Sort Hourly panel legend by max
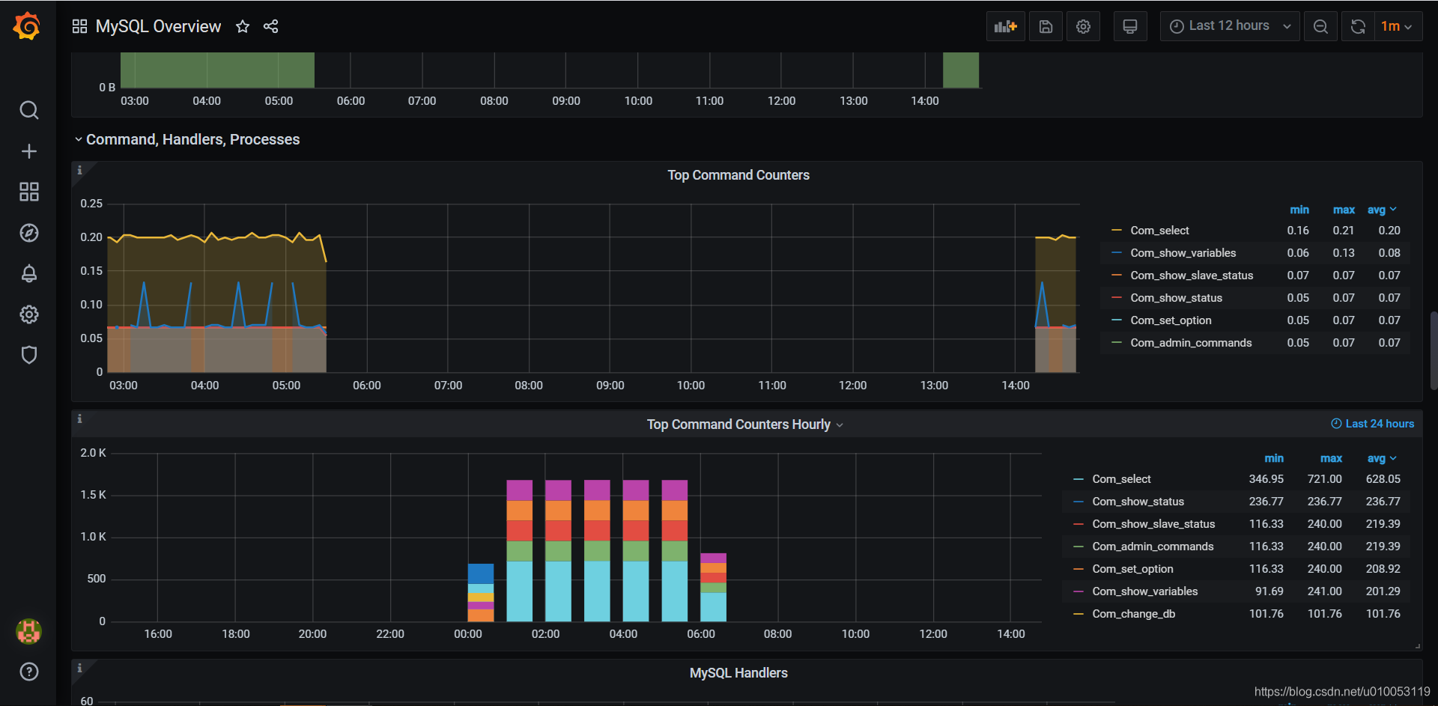The image size is (1438, 706). pos(1331,458)
